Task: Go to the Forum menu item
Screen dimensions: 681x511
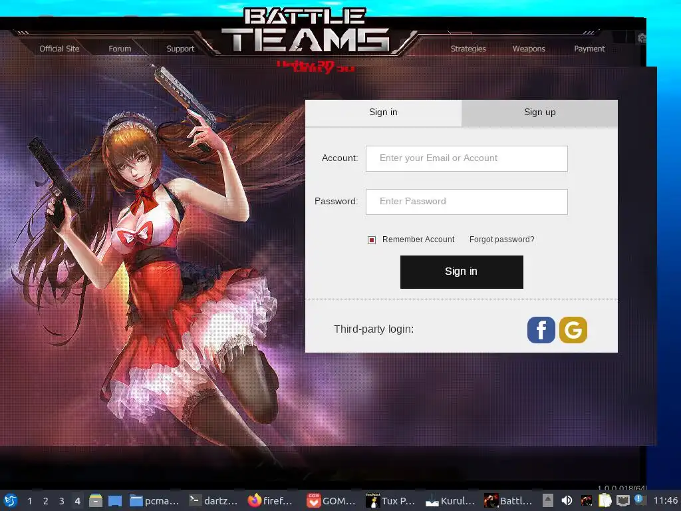Action: (x=120, y=49)
